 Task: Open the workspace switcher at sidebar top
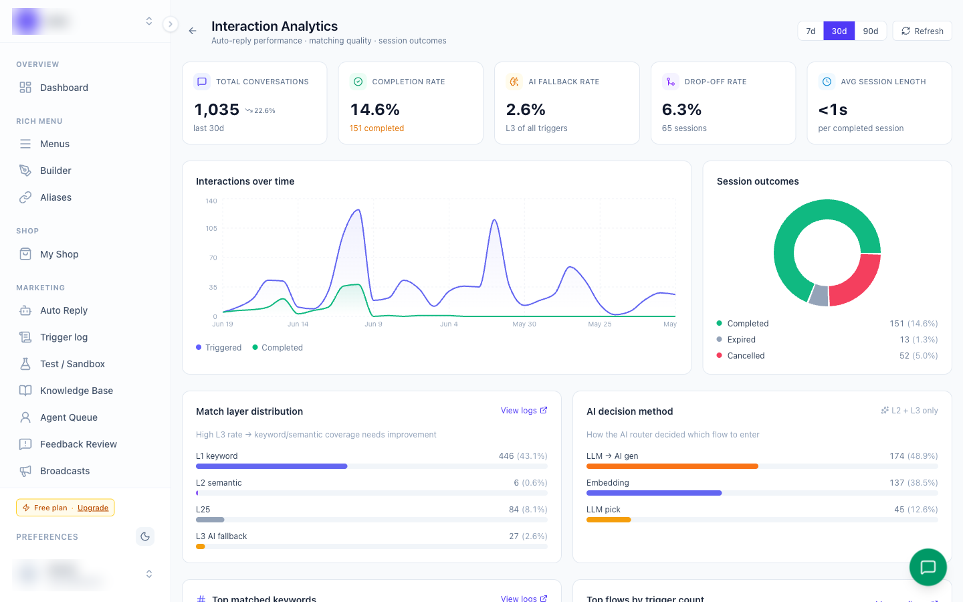pos(85,21)
